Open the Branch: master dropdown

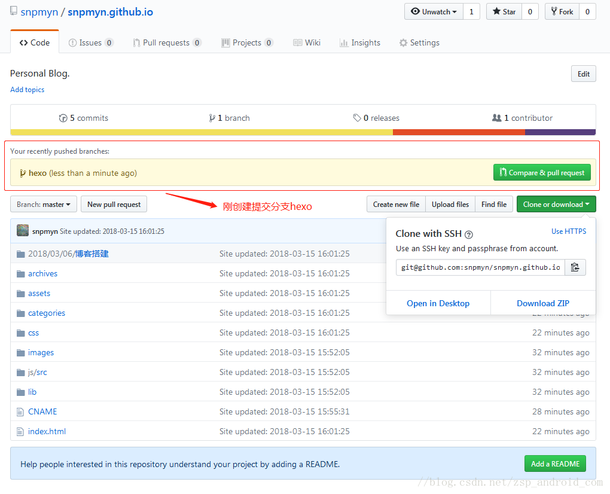pyautogui.click(x=44, y=204)
